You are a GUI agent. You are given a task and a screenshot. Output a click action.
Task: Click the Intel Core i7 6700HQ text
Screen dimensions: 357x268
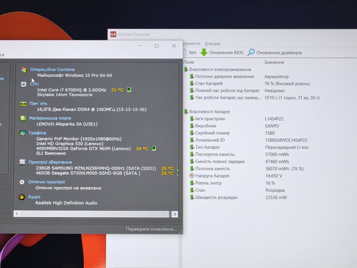[72, 90]
